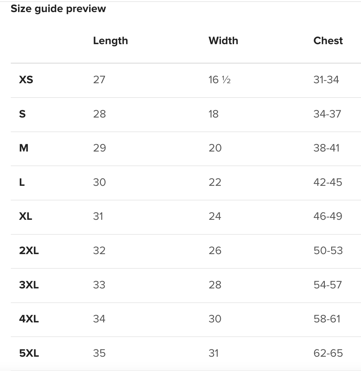Click the 4XL size row label
Screen dimensions: 361x371
click(x=29, y=319)
